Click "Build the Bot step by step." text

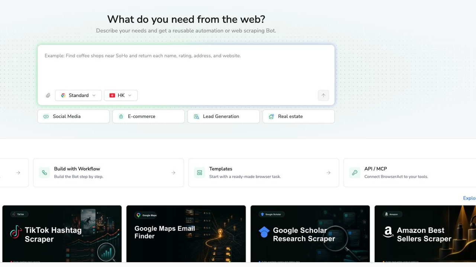click(78, 177)
